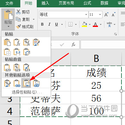Screen dimensions: 125x125
Task: Click the 成绩 cell
Action: click(96, 72)
